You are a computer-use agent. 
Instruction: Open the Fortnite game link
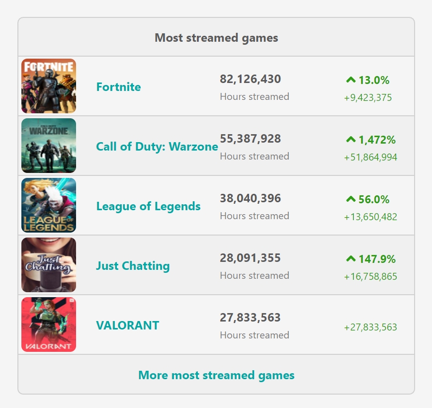(118, 87)
